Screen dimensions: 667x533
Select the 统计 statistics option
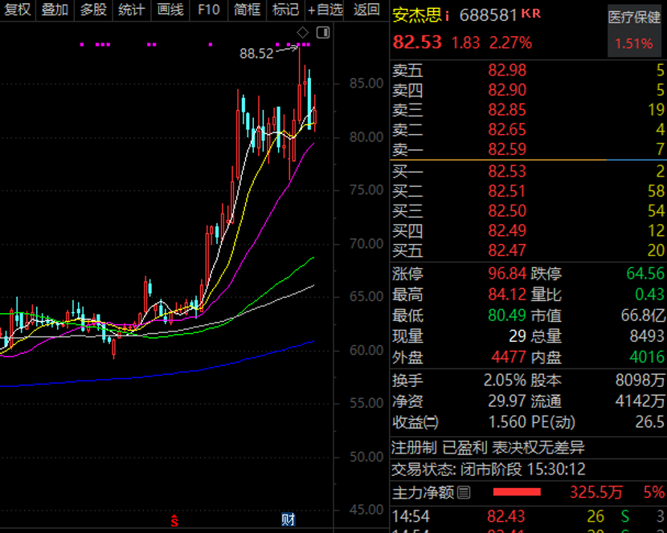coord(131,10)
